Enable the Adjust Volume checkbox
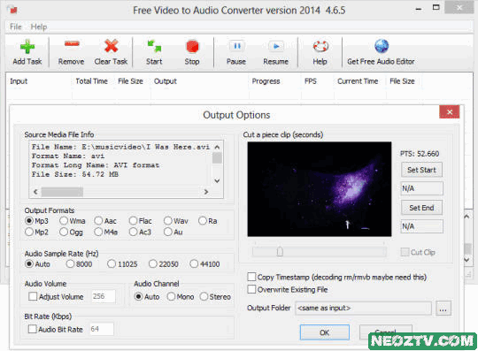The width and height of the screenshot is (478, 351). [33, 296]
